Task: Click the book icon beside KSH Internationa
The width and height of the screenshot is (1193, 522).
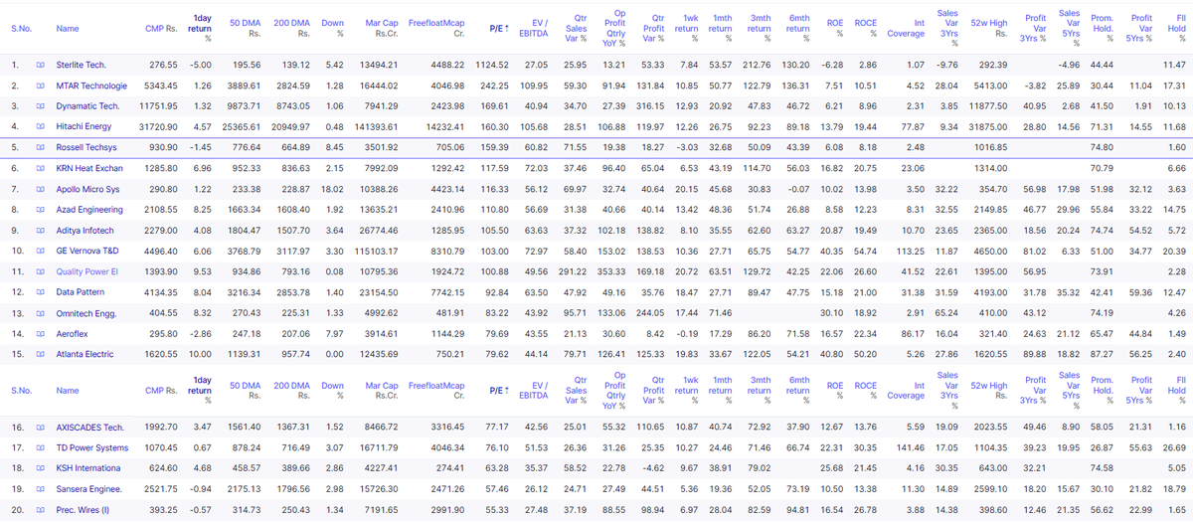Action: pyautogui.click(x=41, y=467)
